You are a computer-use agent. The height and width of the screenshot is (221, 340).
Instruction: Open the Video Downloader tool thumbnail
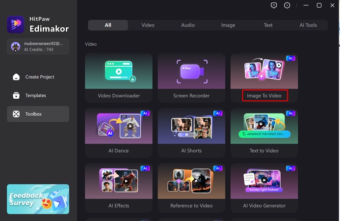(x=119, y=71)
